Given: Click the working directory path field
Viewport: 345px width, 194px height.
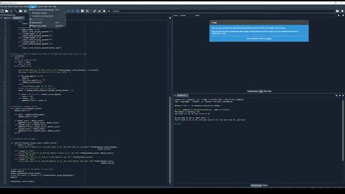Looking at the screenshot, I should point(223,11).
